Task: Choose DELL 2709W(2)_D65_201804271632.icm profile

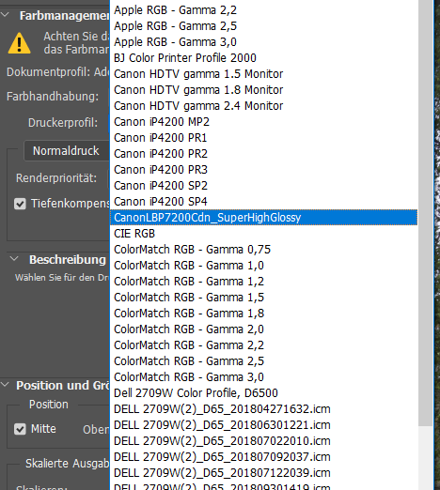Action: (x=264, y=409)
